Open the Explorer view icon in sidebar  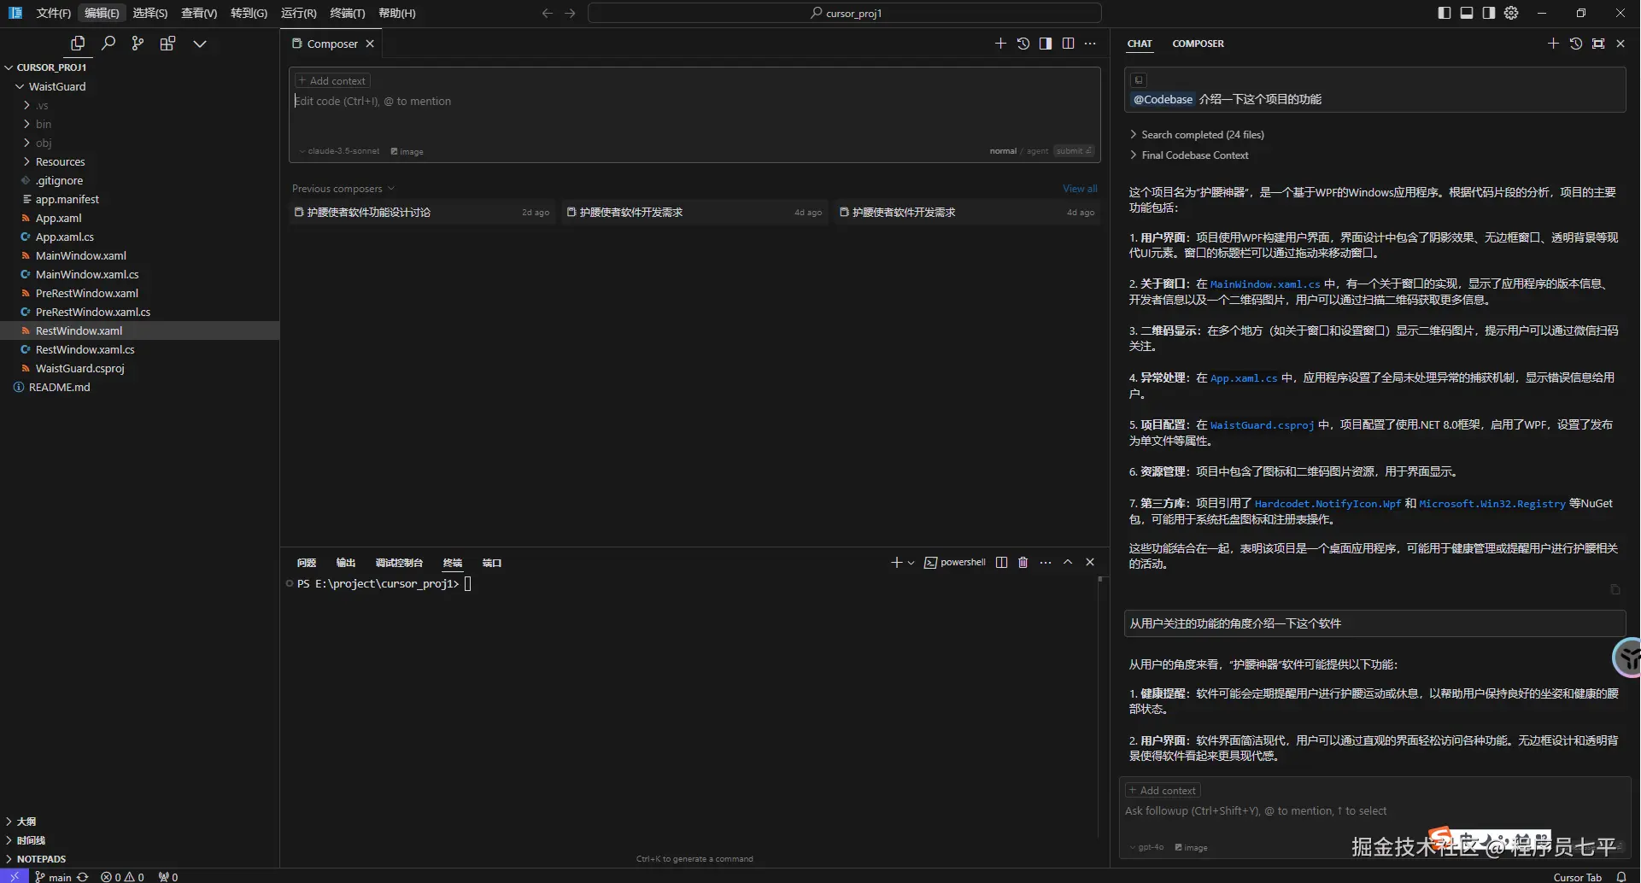tap(78, 44)
